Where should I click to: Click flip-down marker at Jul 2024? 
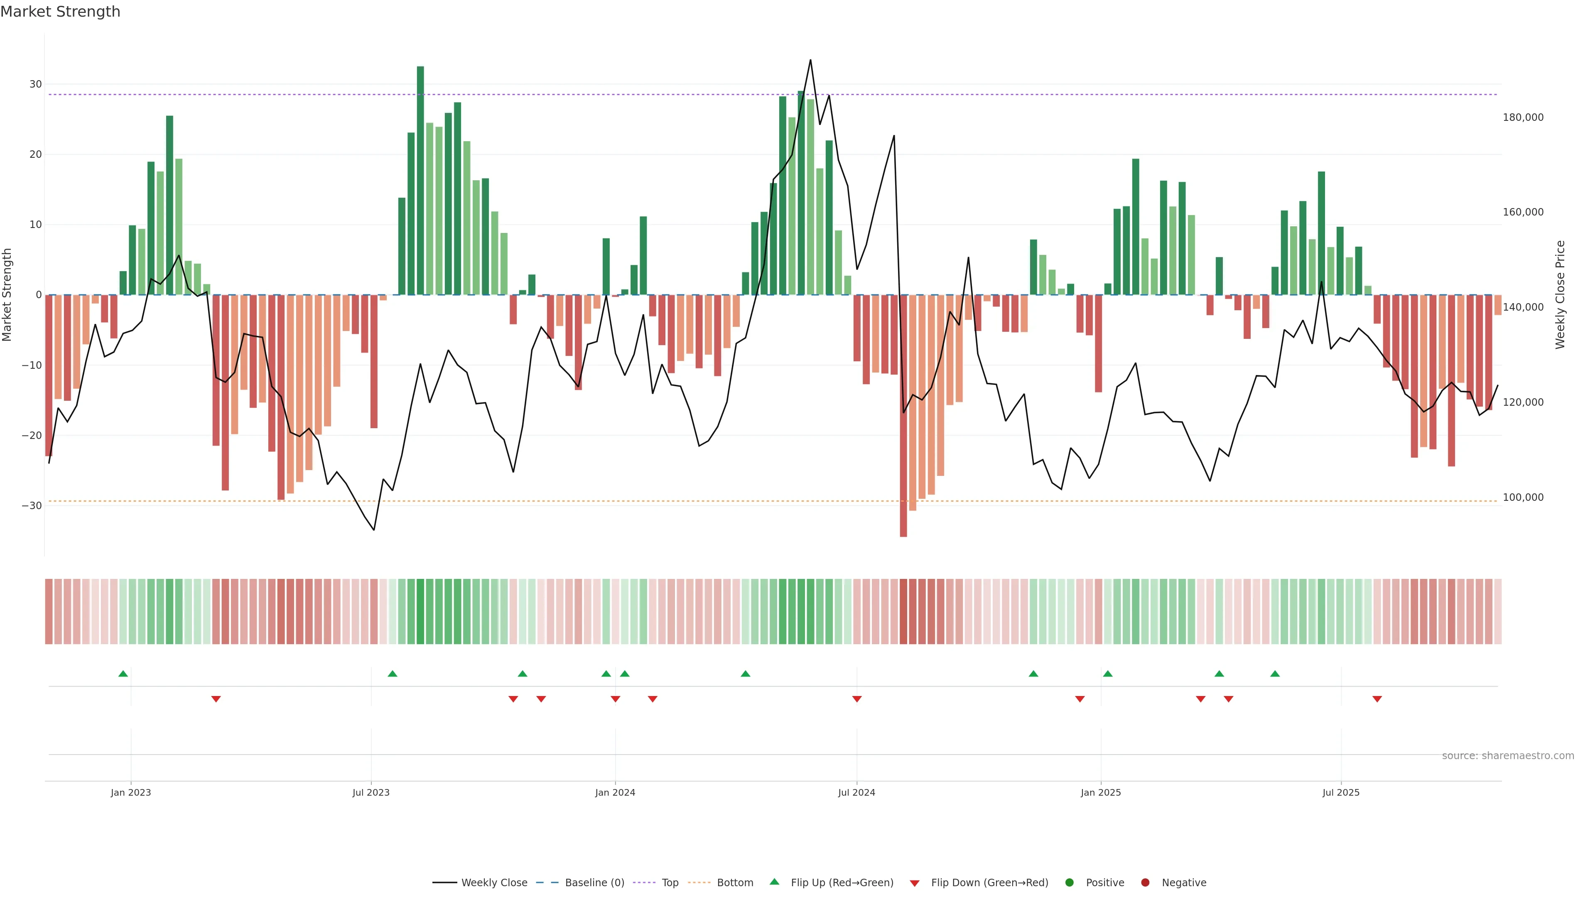(x=857, y=699)
